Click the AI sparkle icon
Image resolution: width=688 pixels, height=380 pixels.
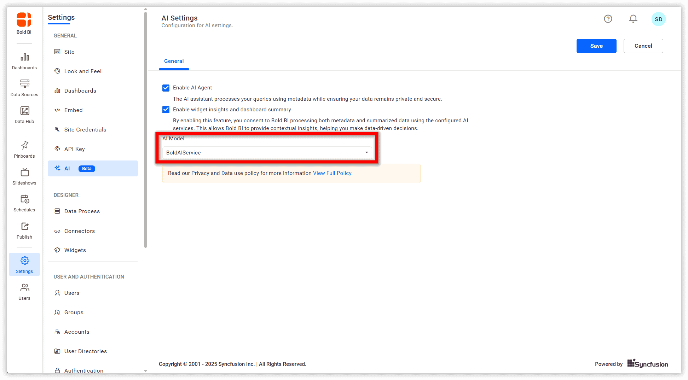pyautogui.click(x=57, y=168)
